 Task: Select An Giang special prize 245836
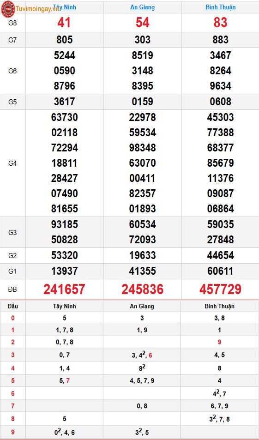click(142, 289)
